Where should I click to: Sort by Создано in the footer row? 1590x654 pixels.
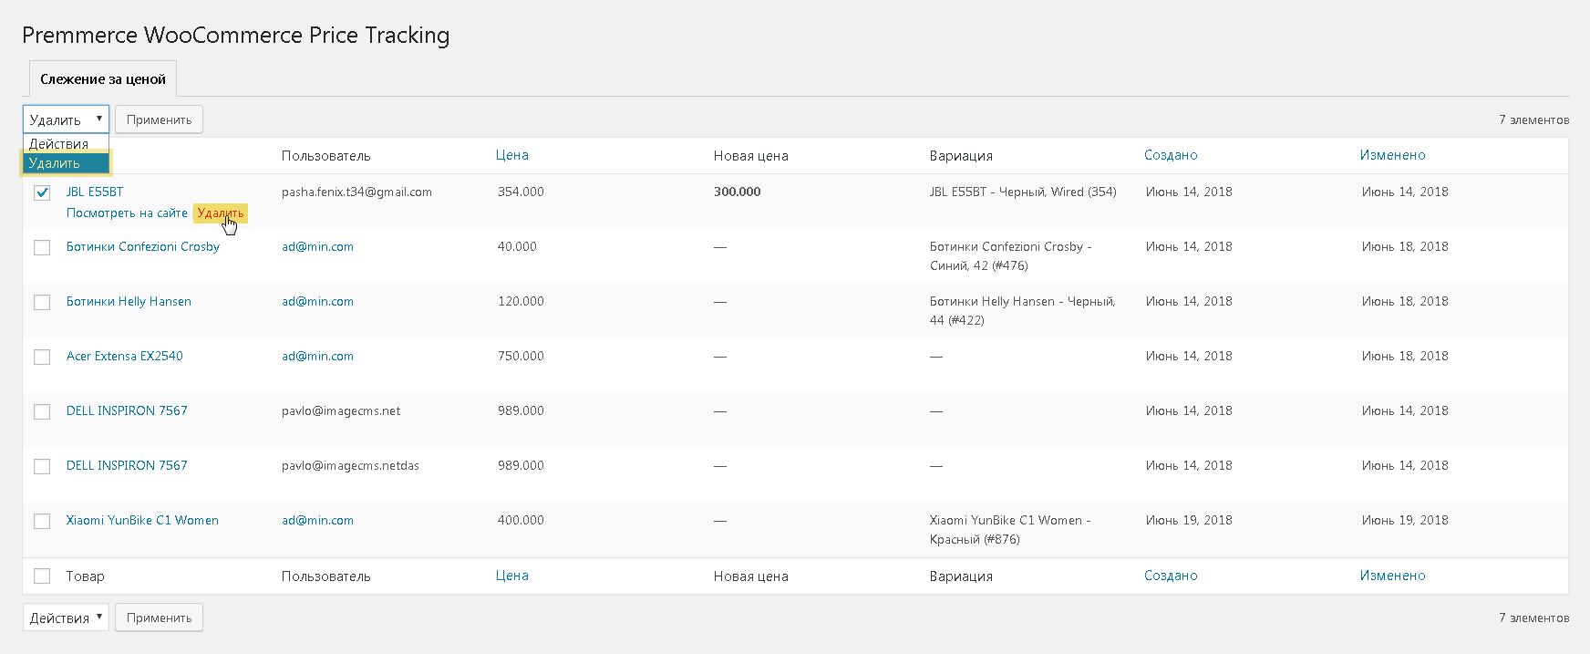(1171, 576)
